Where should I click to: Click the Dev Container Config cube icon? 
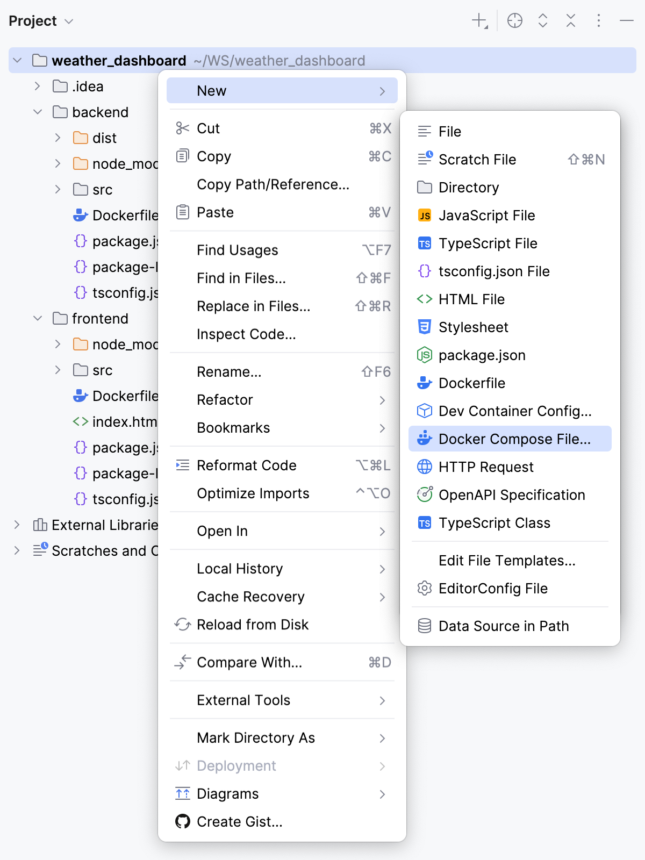click(425, 411)
